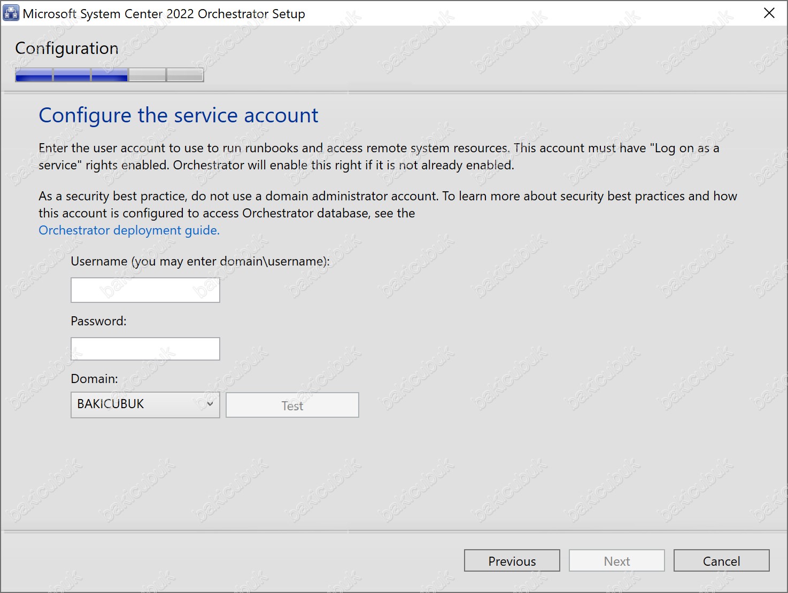Go back with the Previous button
This screenshot has width=788, height=593.
point(512,560)
